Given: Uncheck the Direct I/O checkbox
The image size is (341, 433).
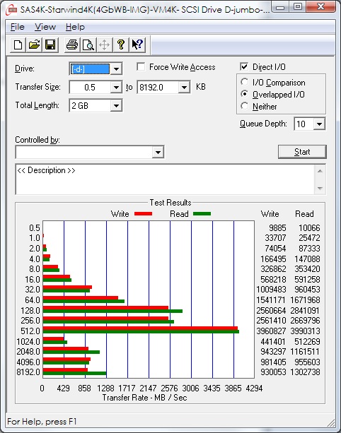Looking at the screenshot, I should pos(244,67).
